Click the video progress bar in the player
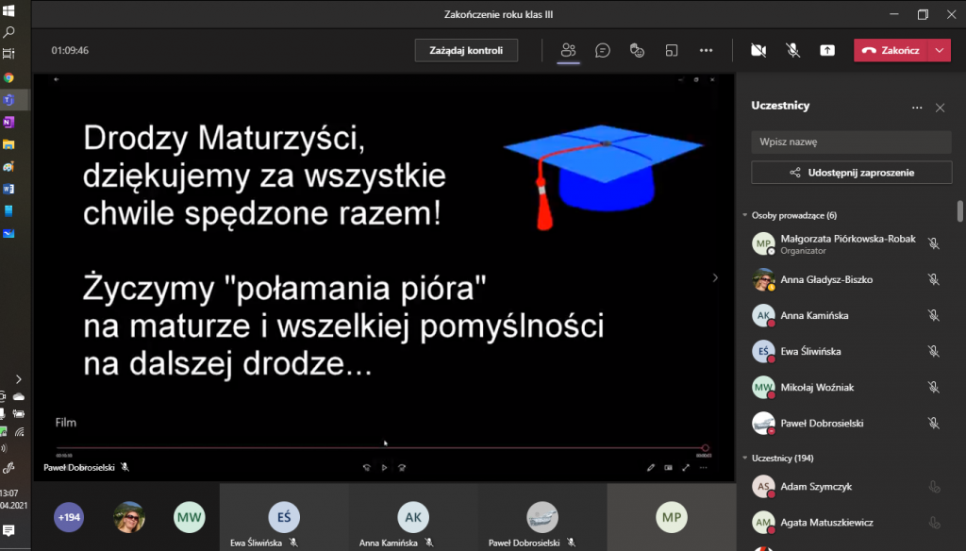The image size is (966, 551). click(x=377, y=448)
